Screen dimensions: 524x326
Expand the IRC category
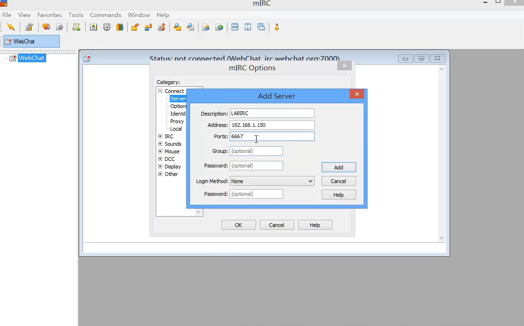tap(160, 136)
